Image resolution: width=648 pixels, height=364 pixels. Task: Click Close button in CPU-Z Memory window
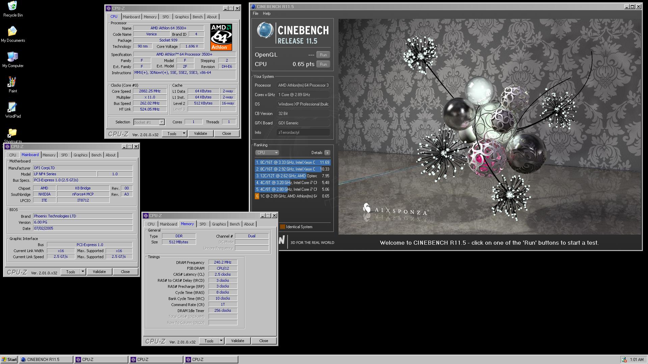click(264, 341)
